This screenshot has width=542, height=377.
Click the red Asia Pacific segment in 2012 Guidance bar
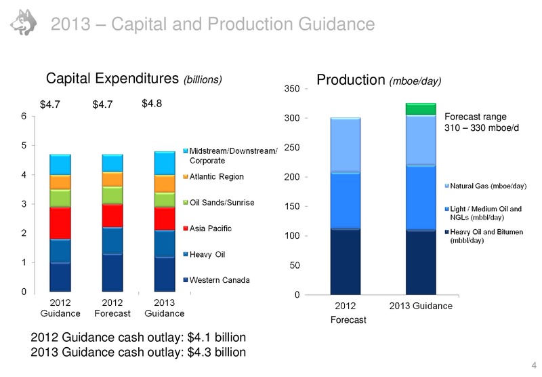pyautogui.click(x=60, y=223)
